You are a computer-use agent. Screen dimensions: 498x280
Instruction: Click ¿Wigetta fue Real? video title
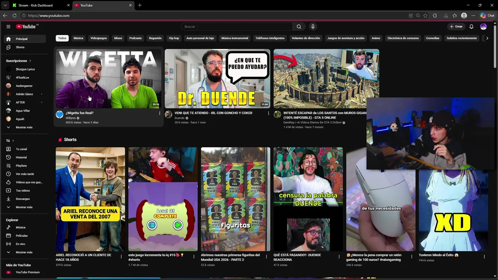tap(79, 113)
